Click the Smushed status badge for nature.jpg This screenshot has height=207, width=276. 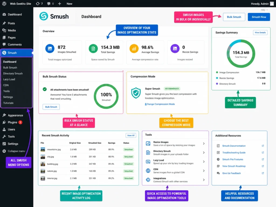pos(128,171)
